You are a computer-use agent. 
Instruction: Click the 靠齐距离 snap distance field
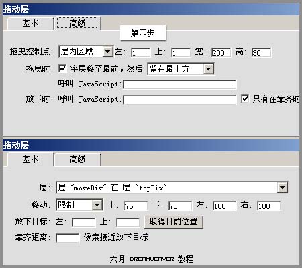pos(67,238)
